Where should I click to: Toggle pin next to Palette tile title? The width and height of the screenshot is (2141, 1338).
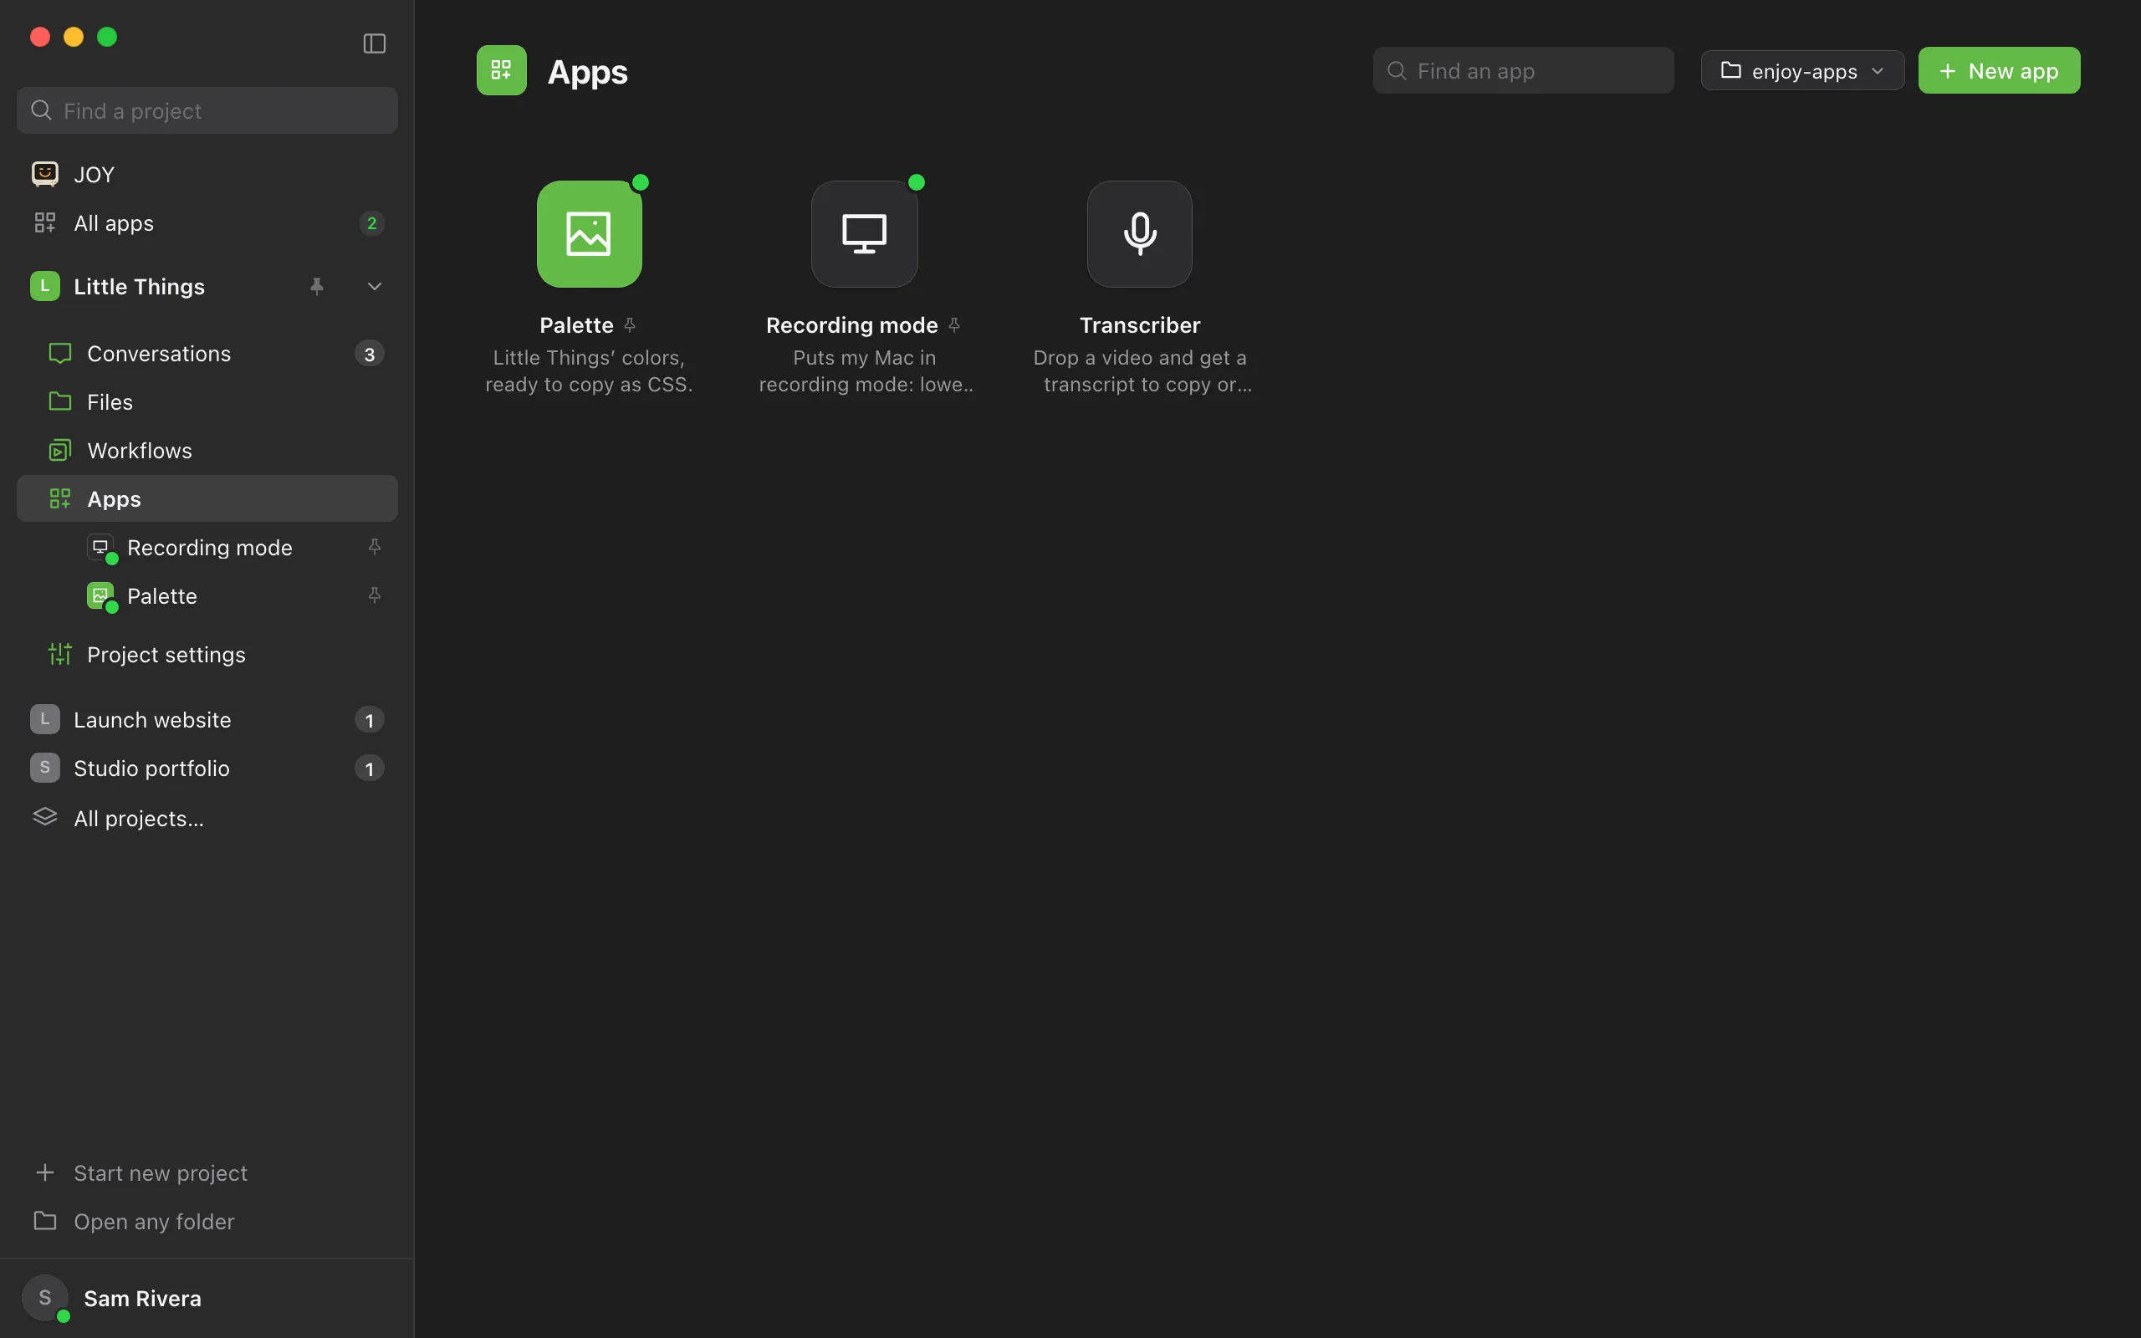coord(630,324)
